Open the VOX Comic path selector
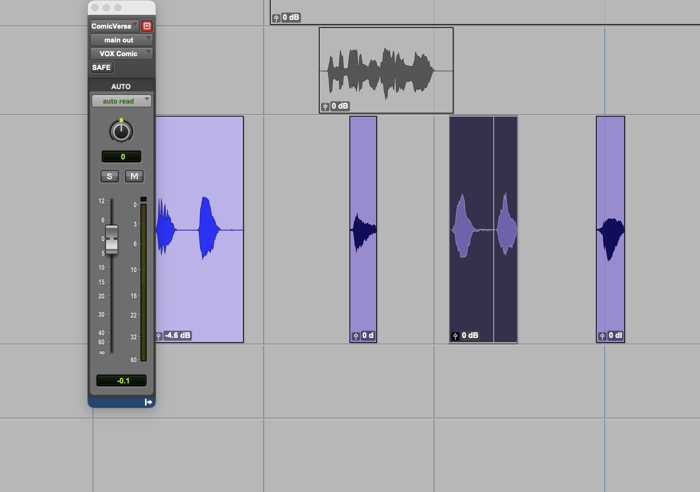The width and height of the screenshot is (700, 492). pos(121,54)
